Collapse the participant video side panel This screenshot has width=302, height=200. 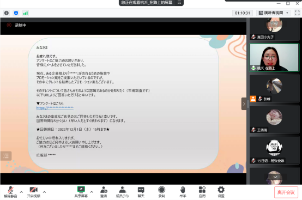pyautogui.click(x=244, y=104)
